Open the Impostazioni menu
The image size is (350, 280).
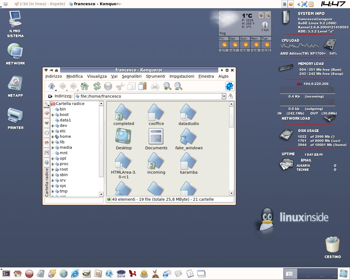click(182, 76)
